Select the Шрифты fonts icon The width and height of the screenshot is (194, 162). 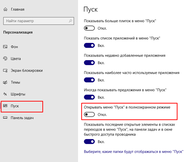click(5, 94)
